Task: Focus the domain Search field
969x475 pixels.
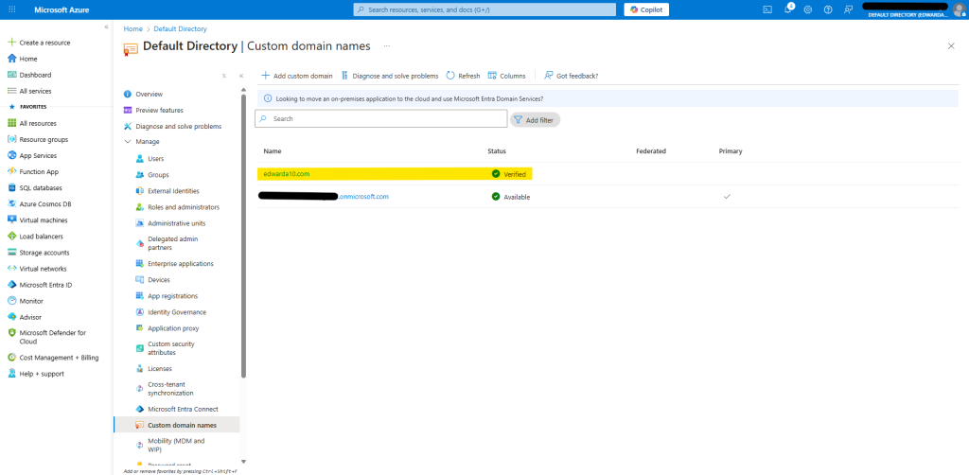Action: click(x=380, y=118)
